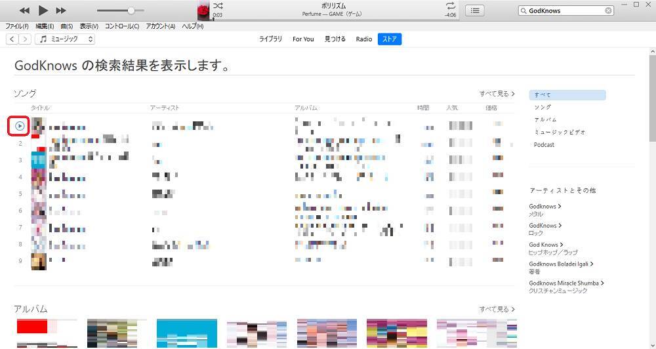Skip to next track with fast-forward button
This screenshot has width=656, height=349.
click(61, 10)
